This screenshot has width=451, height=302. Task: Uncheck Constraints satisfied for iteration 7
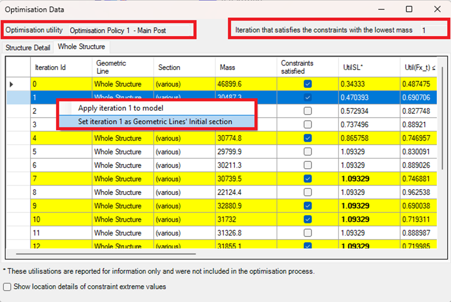pos(307,179)
